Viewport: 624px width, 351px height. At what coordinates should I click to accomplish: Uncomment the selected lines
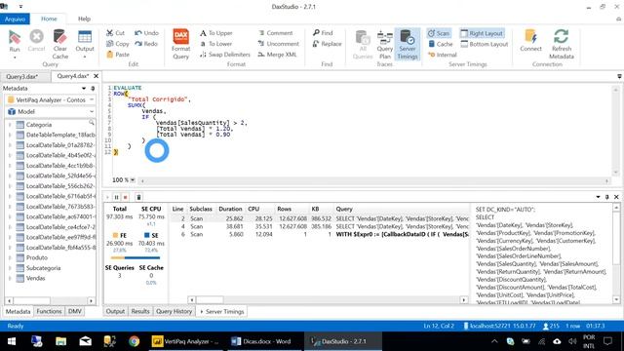tap(278, 44)
